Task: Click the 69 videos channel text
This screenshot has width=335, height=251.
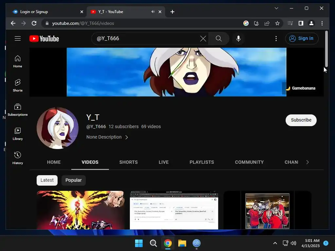Action: coord(151,126)
